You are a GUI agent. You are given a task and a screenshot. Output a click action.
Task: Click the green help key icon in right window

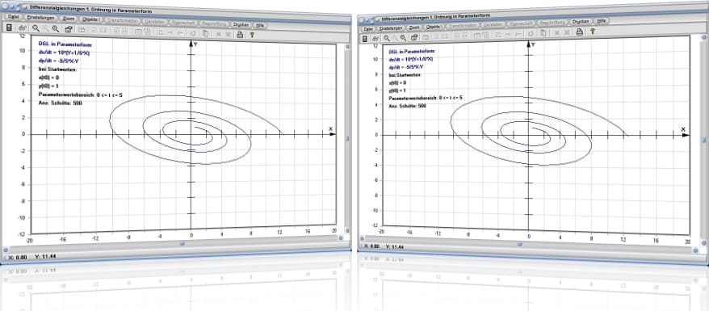593,32
